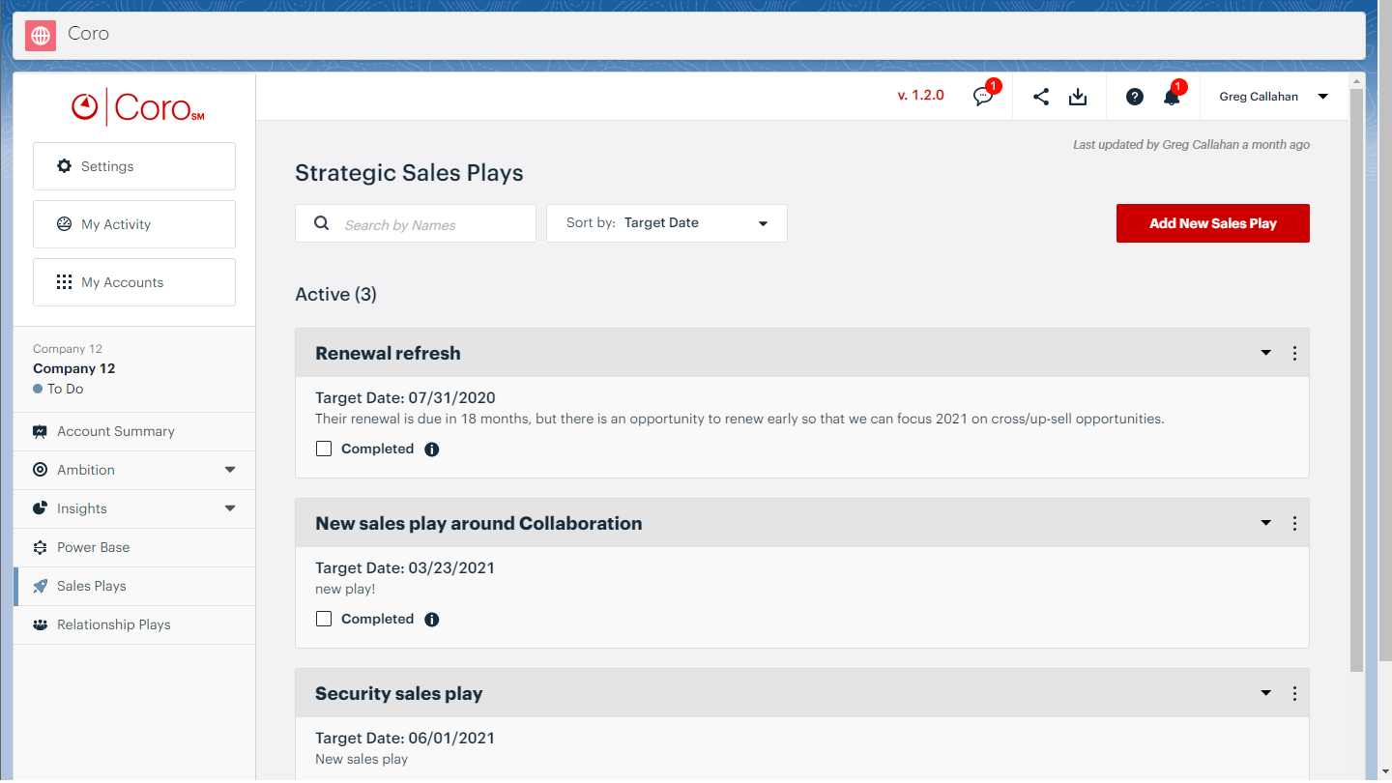Collapse the Security sales play card
This screenshot has height=783, width=1392.
[x=1265, y=693]
